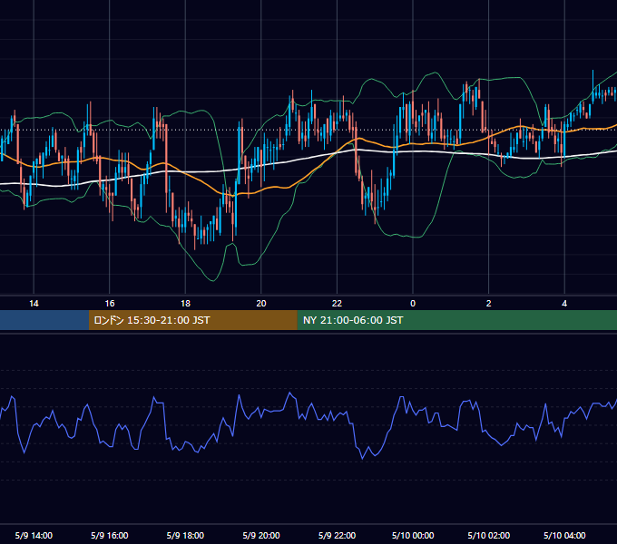617x544 pixels.
Task: Click the 5/10 02:00 time label
Action: pyautogui.click(x=489, y=535)
